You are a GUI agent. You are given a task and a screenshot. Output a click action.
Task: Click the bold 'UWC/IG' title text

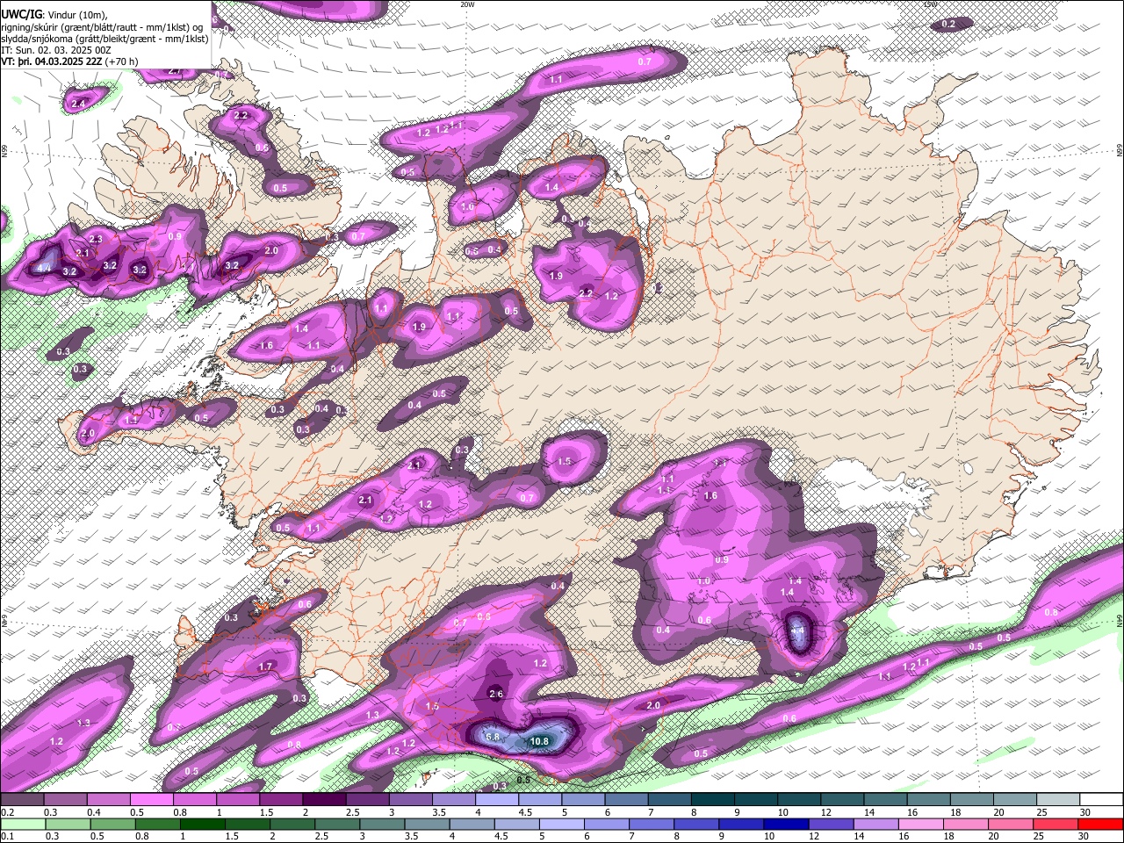[21, 14]
